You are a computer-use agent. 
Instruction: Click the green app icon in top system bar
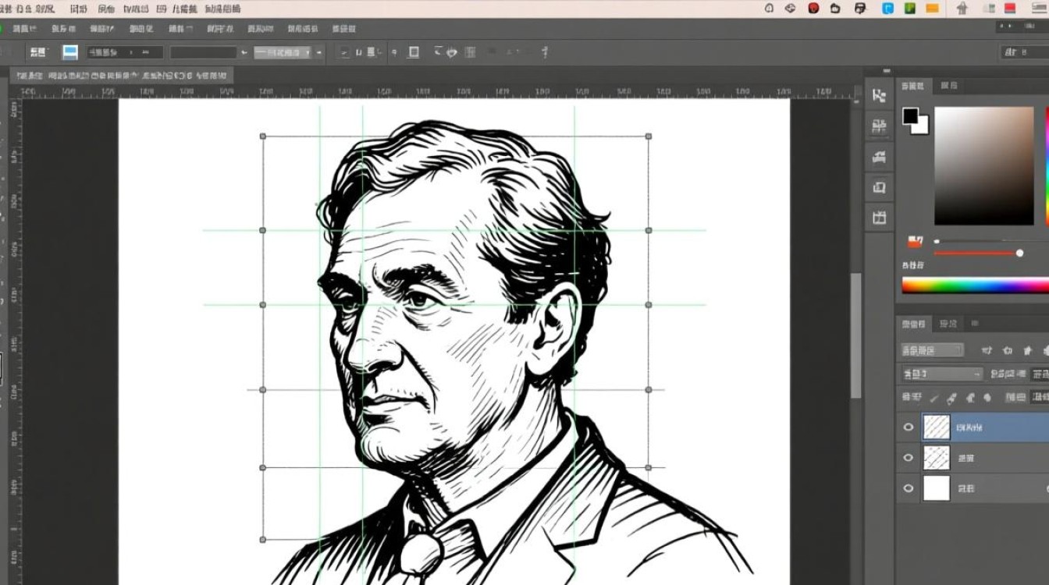click(x=909, y=9)
